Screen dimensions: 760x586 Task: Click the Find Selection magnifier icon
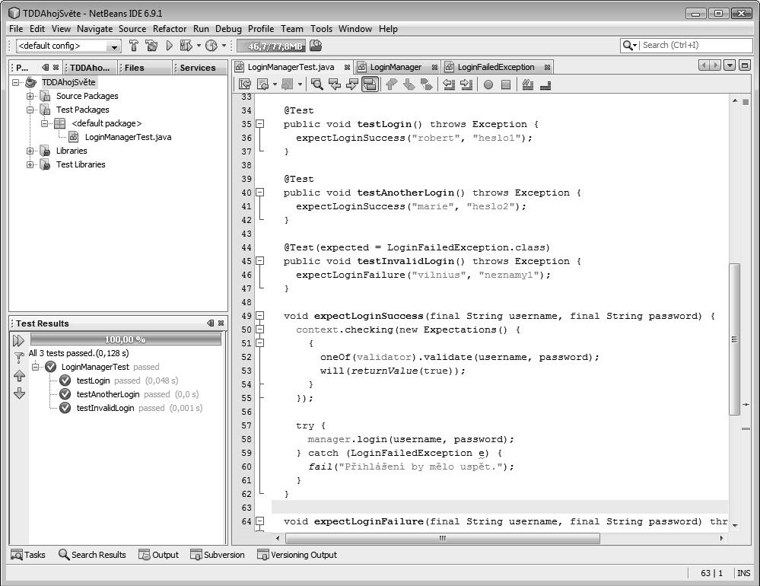click(317, 84)
